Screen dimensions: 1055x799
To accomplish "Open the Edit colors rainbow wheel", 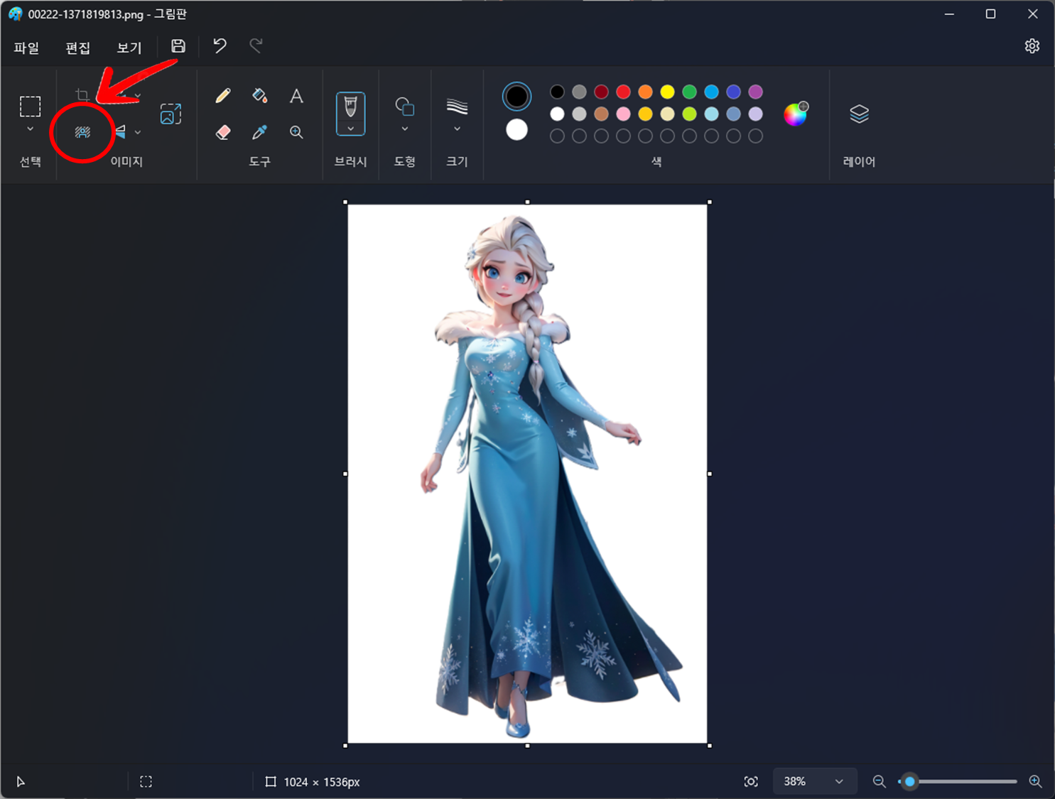I will click(x=796, y=114).
